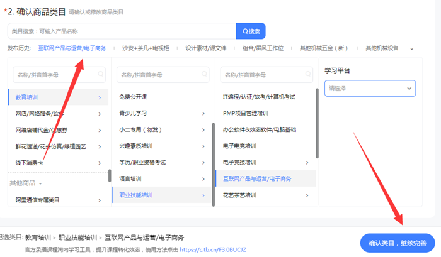Choose 免费公开课 category item
Image resolution: width=441 pixels, height=257 pixels.
pos(132,97)
